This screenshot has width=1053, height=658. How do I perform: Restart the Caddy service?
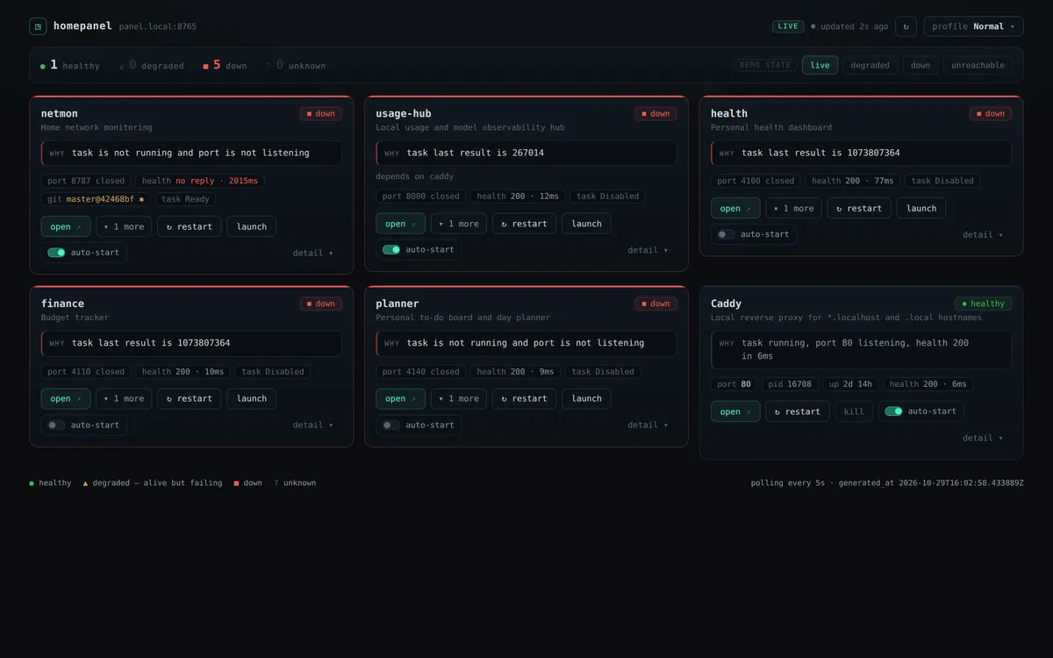point(798,411)
